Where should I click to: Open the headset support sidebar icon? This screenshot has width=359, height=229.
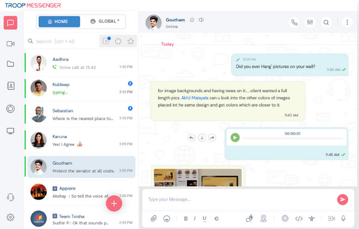click(11, 197)
